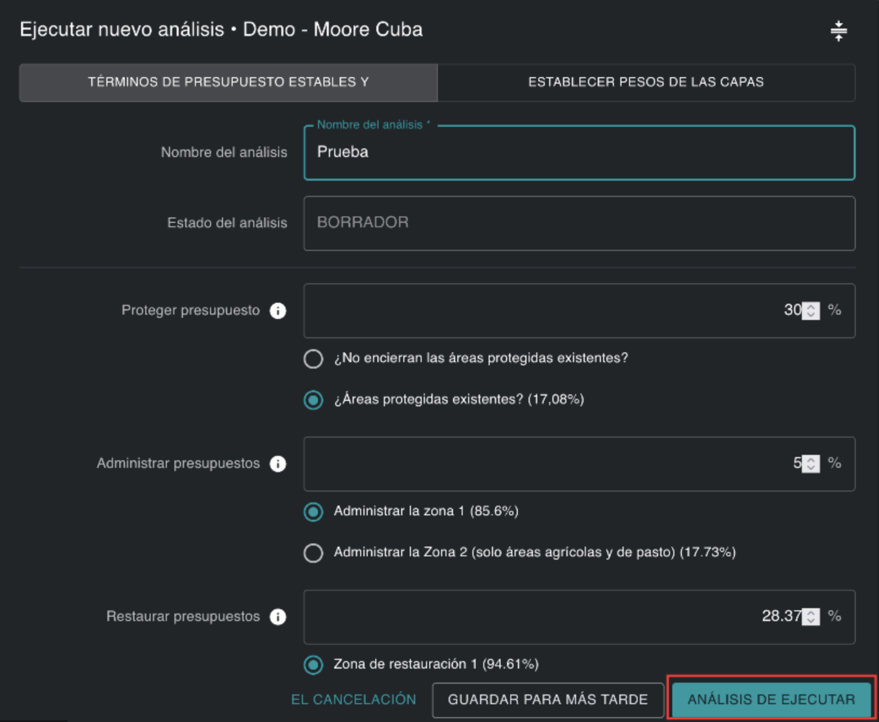Click info icon beside Administrar presupuestos
This screenshot has height=722, width=879.
pos(278,464)
